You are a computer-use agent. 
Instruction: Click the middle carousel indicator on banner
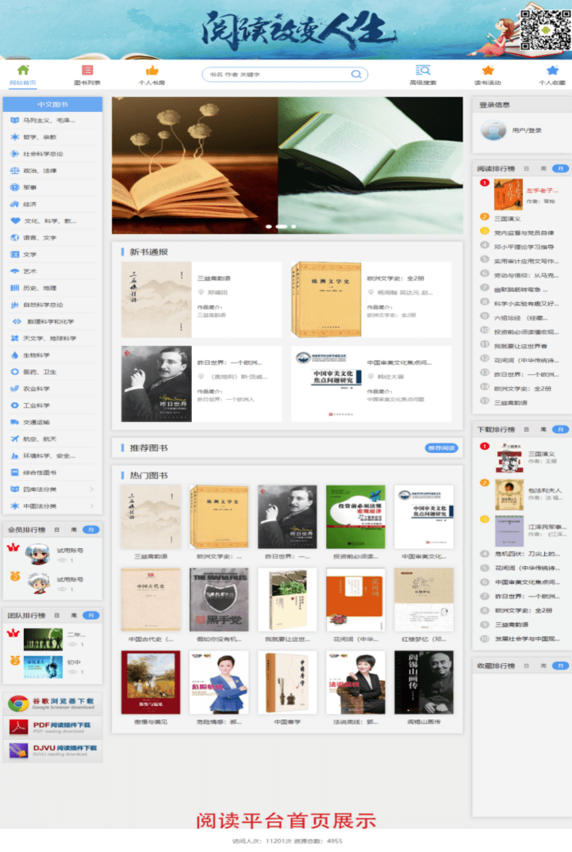(x=281, y=227)
